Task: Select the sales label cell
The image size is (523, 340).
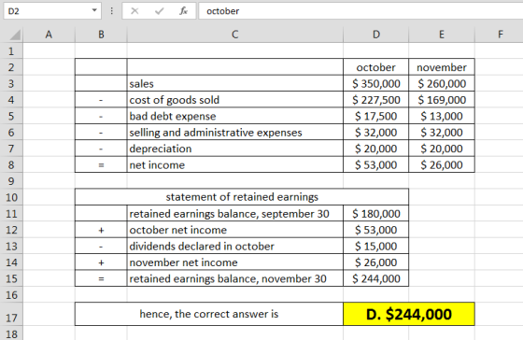Action: [234, 83]
